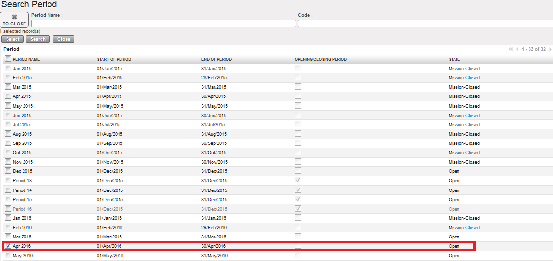553x261 pixels.
Task: Sort by End of Period column
Action: click(x=216, y=60)
